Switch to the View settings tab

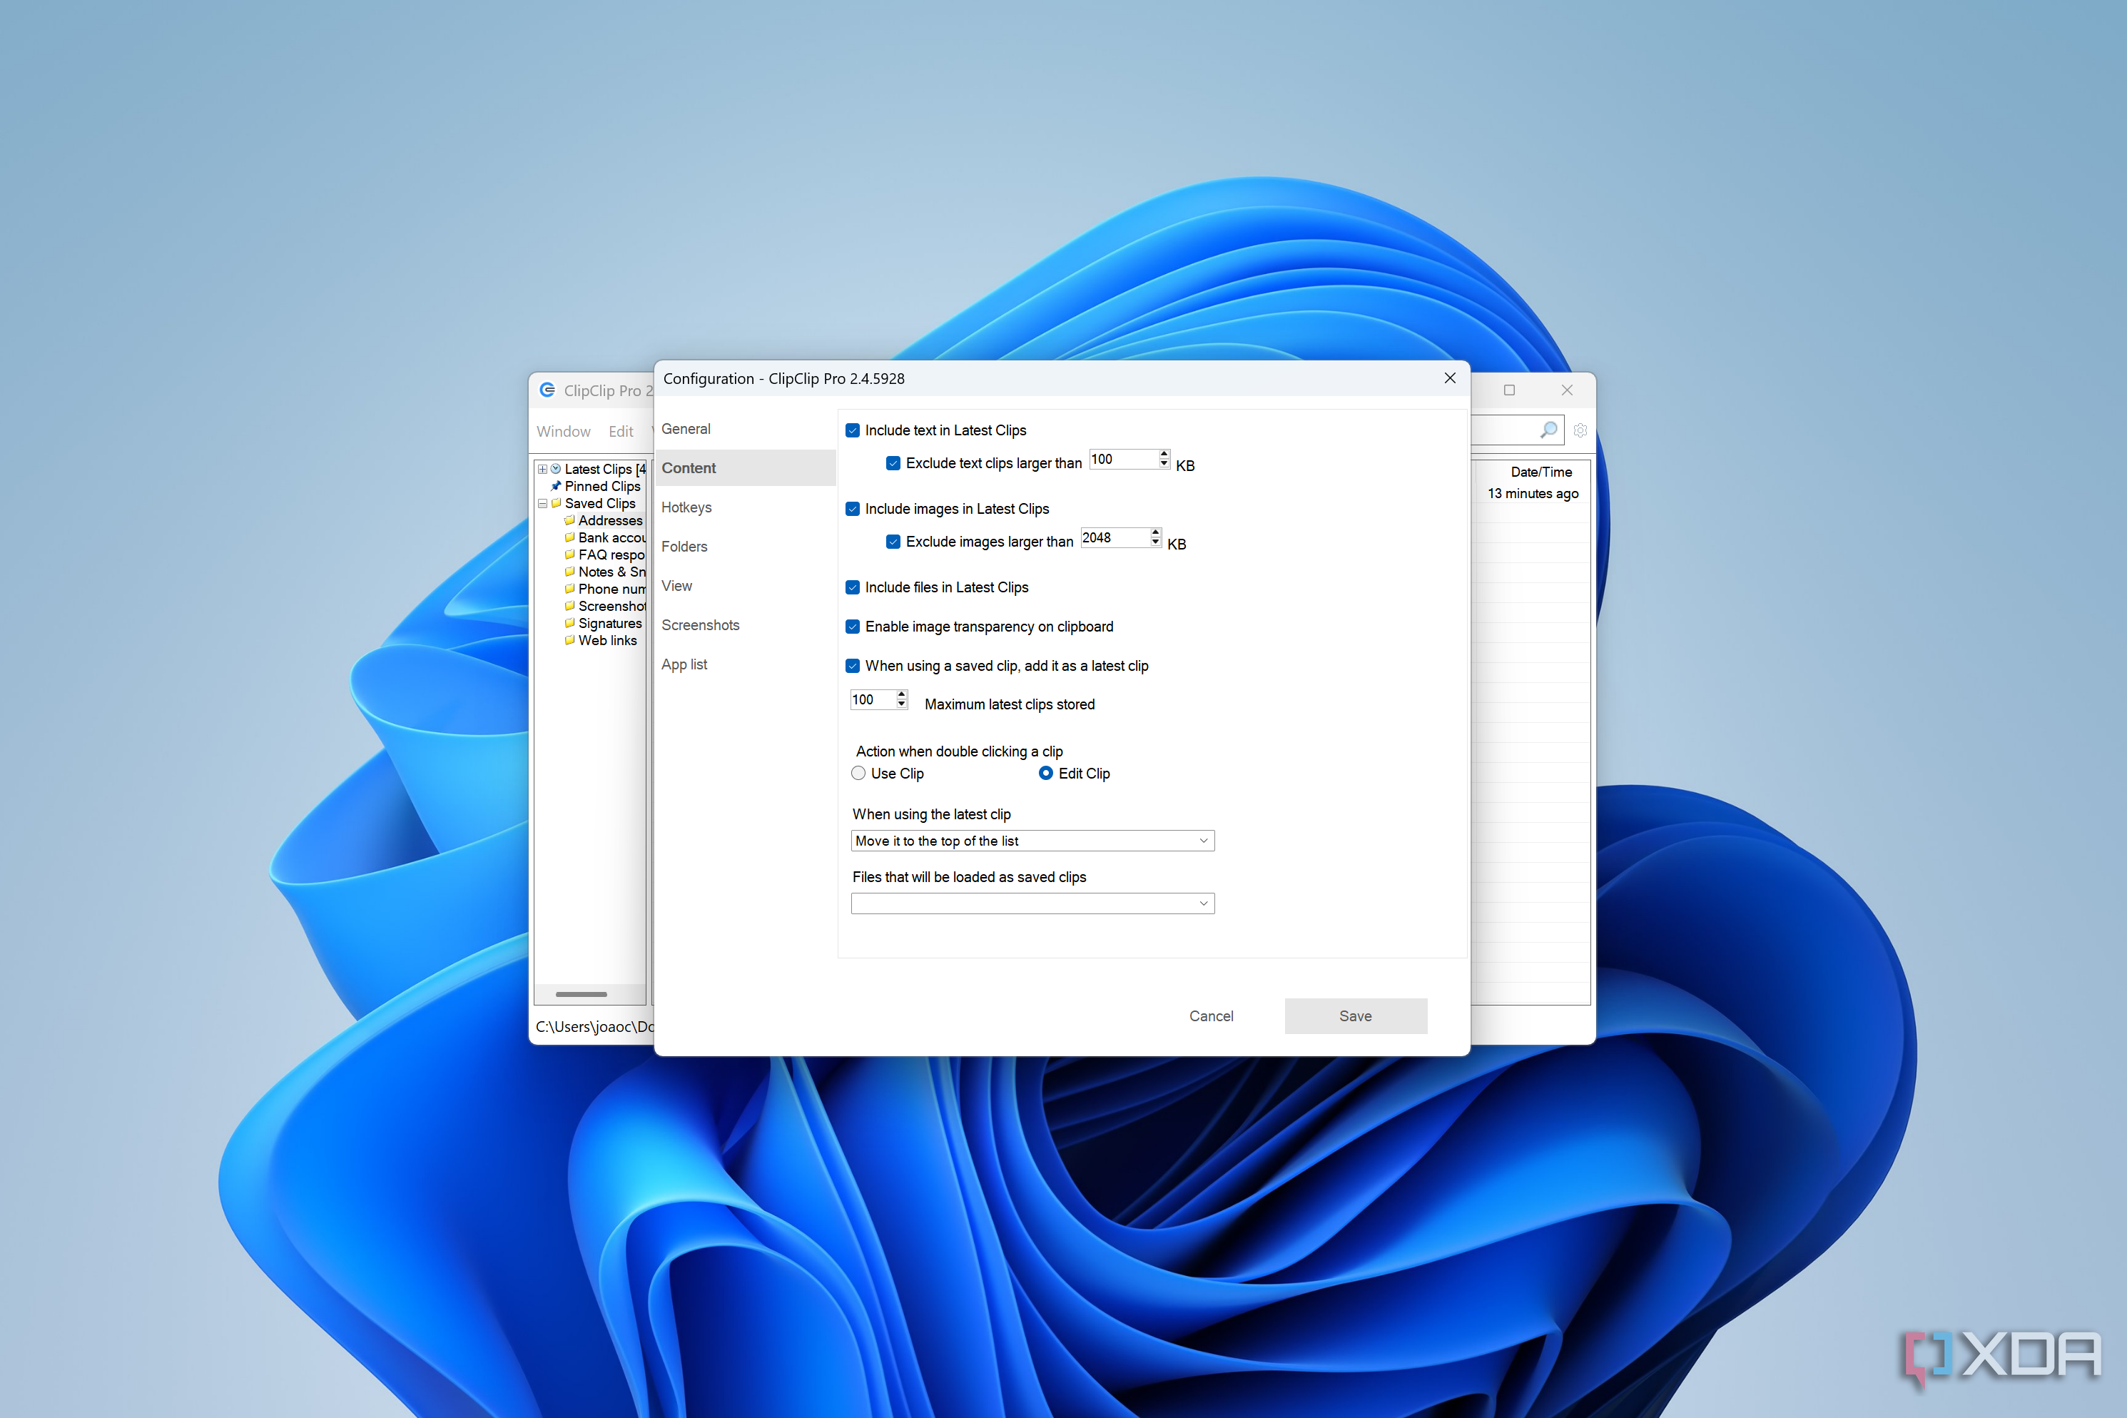[744, 586]
